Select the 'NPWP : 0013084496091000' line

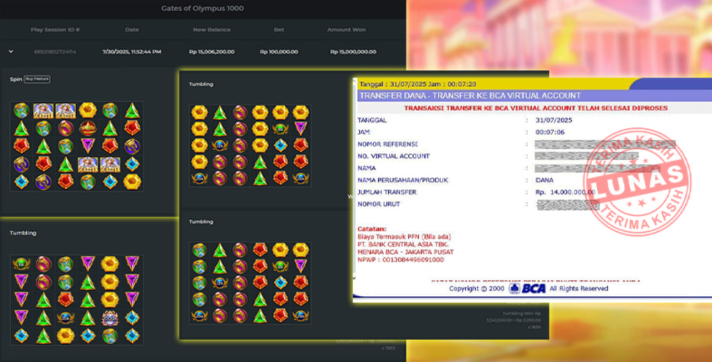401,260
